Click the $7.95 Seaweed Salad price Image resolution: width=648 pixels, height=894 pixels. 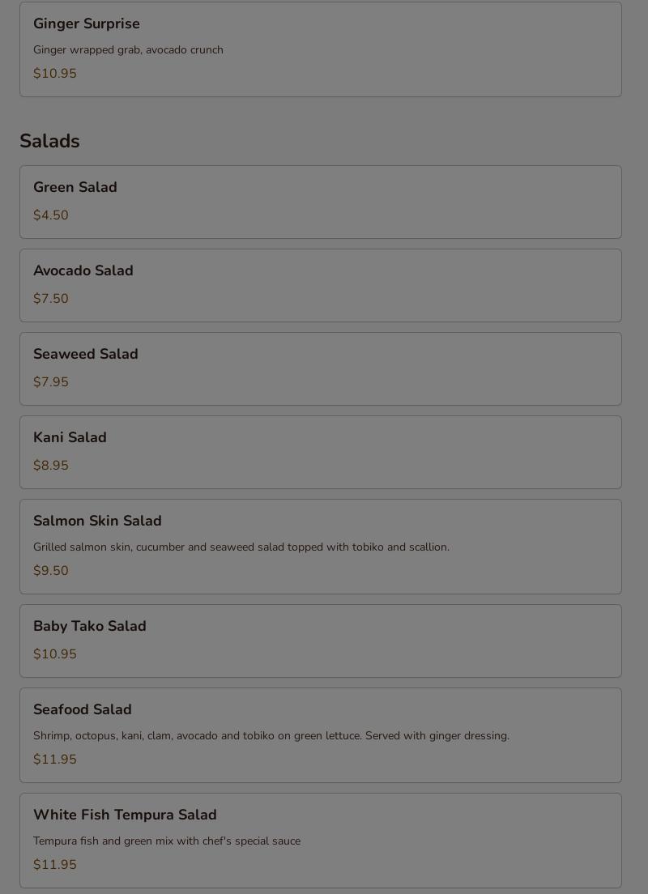point(51,382)
